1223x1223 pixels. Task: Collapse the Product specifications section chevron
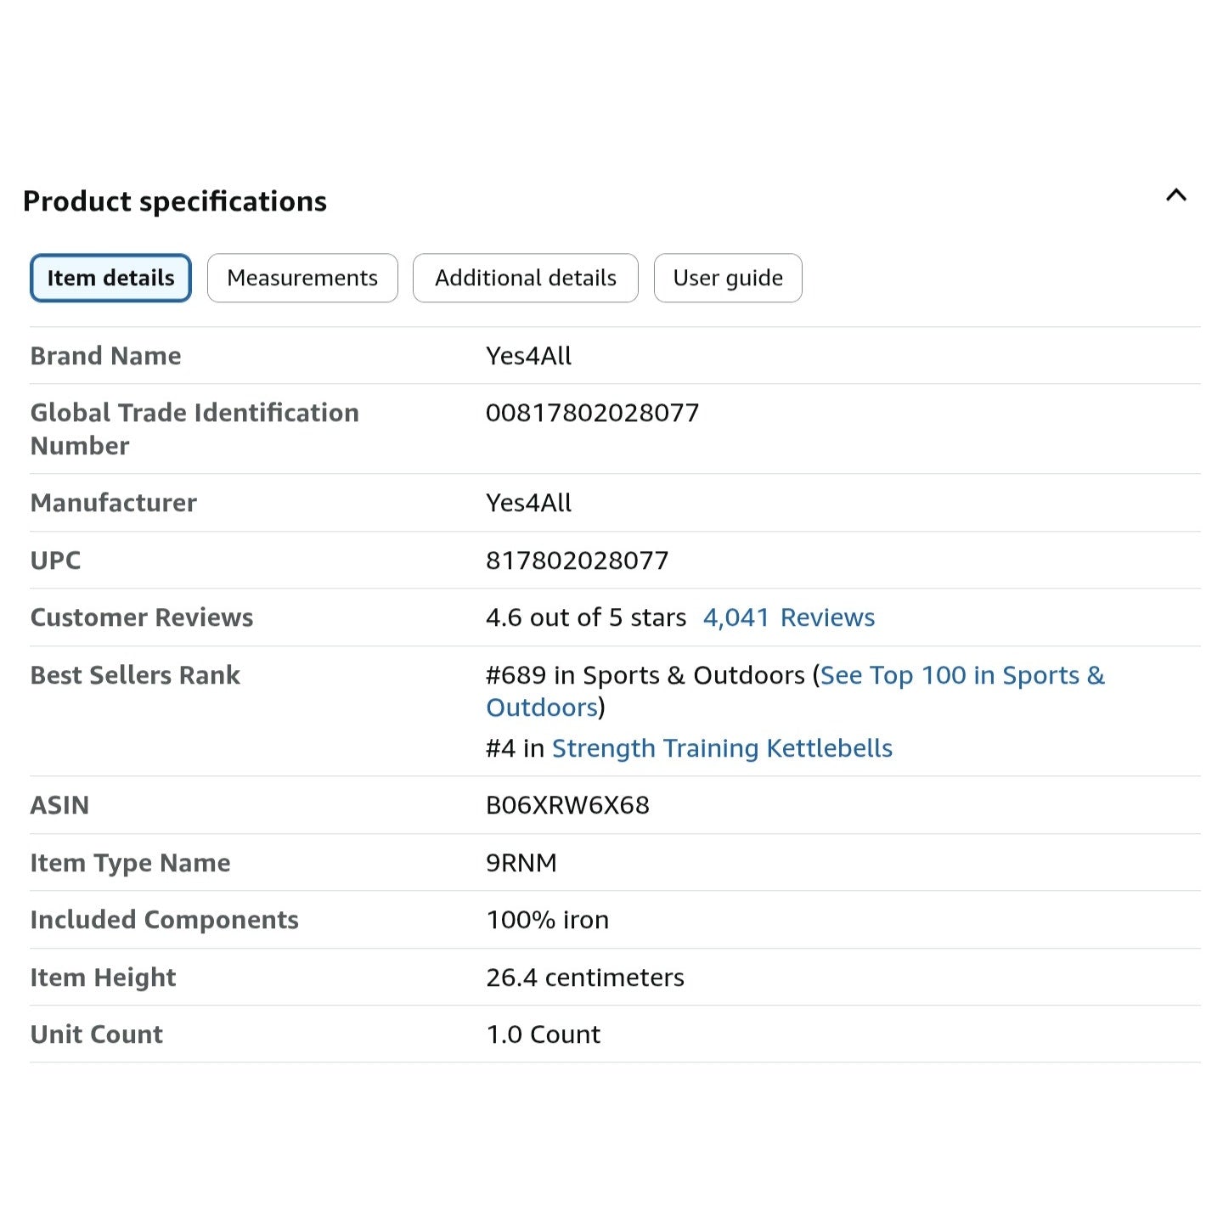point(1175,196)
